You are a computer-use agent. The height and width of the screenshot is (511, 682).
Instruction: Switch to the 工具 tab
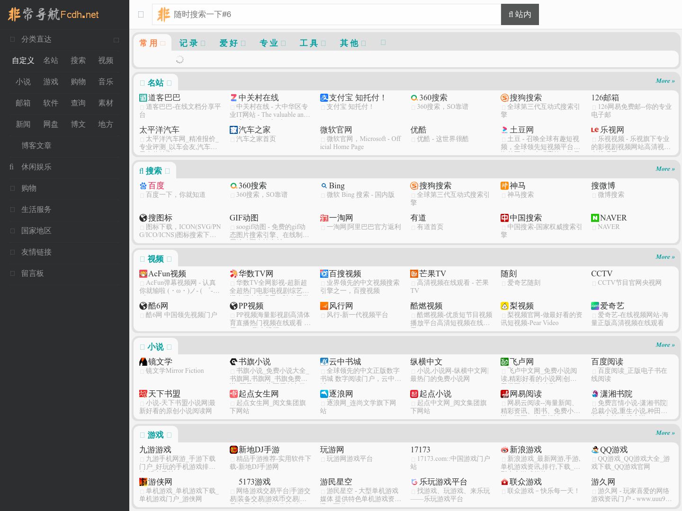tap(313, 43)
